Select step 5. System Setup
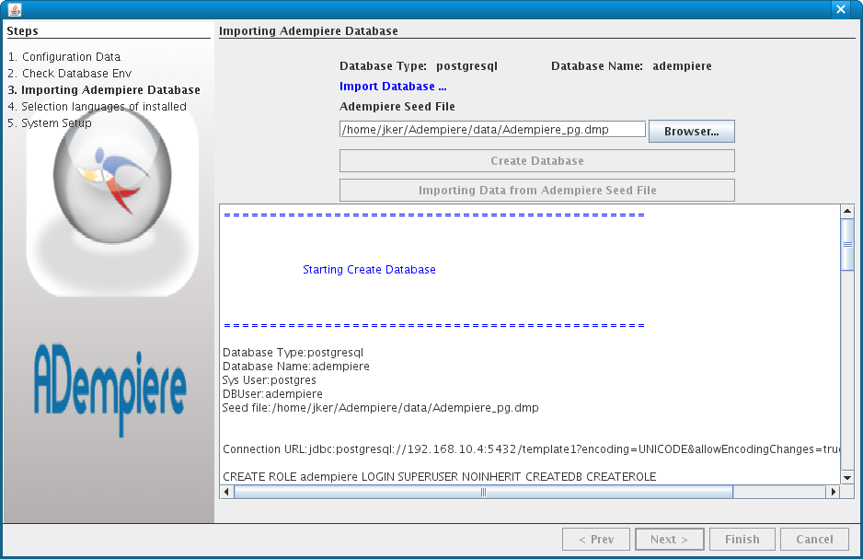The height and width of the screenshot is (559, 863). pos(50,122)
